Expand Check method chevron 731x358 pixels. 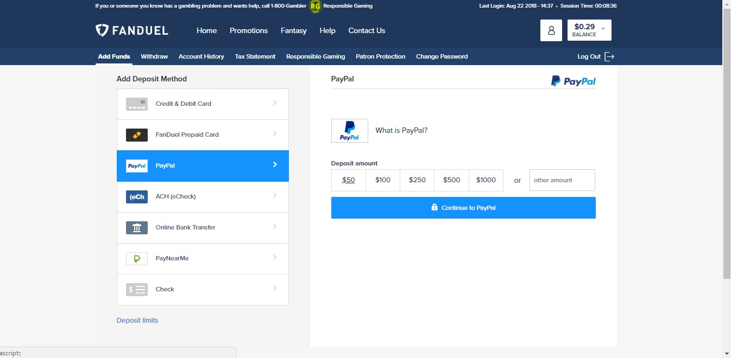(x=275, y=288)
